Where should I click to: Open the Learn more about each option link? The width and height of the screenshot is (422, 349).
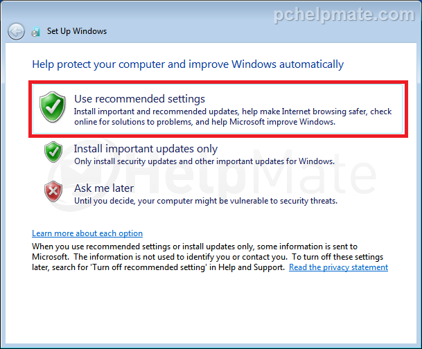click(87, 233)
